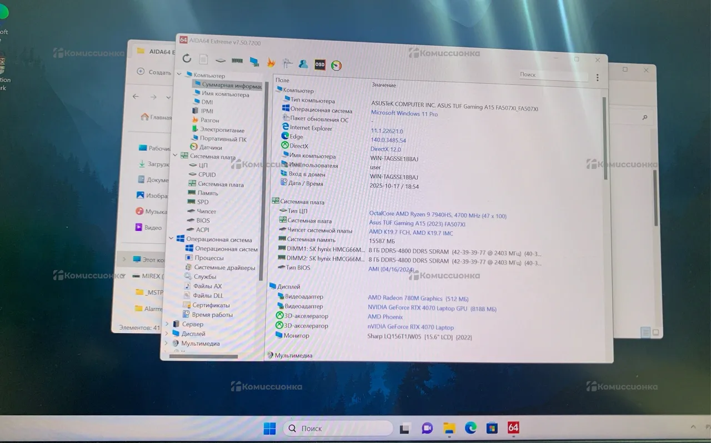Screen dimensions: 711x443
Task: Open the Microsoft Windows 11 Pro link
Action: click(404, 113)
